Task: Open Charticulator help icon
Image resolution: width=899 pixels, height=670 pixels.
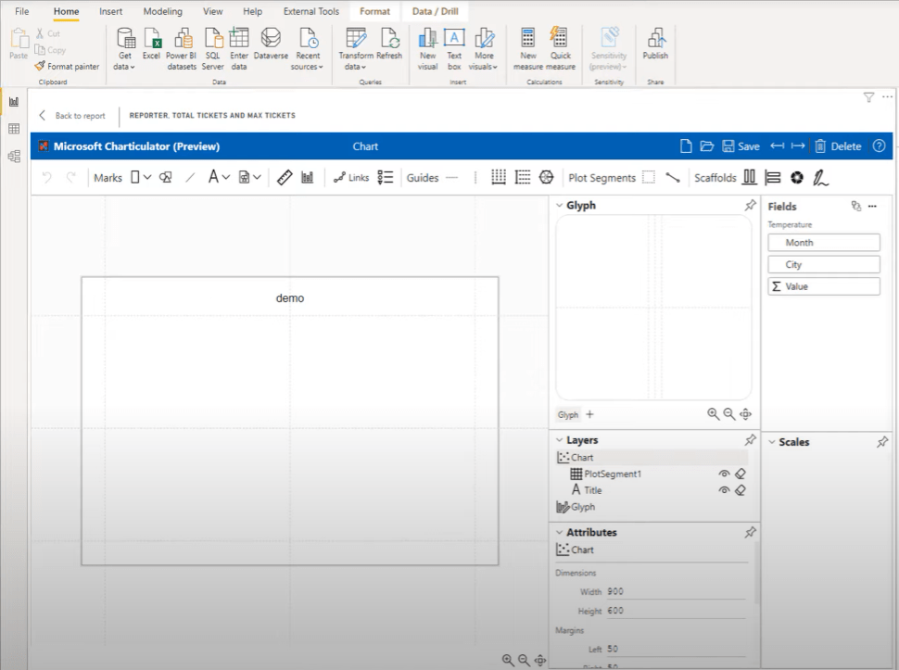Action: (x=879, y=146)
